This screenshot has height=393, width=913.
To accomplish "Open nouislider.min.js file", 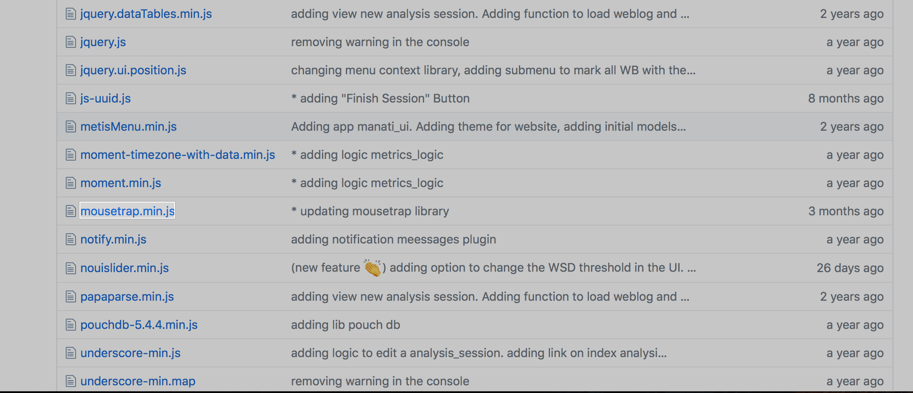I will 125,268.
